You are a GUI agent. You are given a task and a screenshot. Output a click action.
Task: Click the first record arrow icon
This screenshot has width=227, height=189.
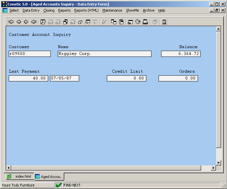(x=11, y=22)
